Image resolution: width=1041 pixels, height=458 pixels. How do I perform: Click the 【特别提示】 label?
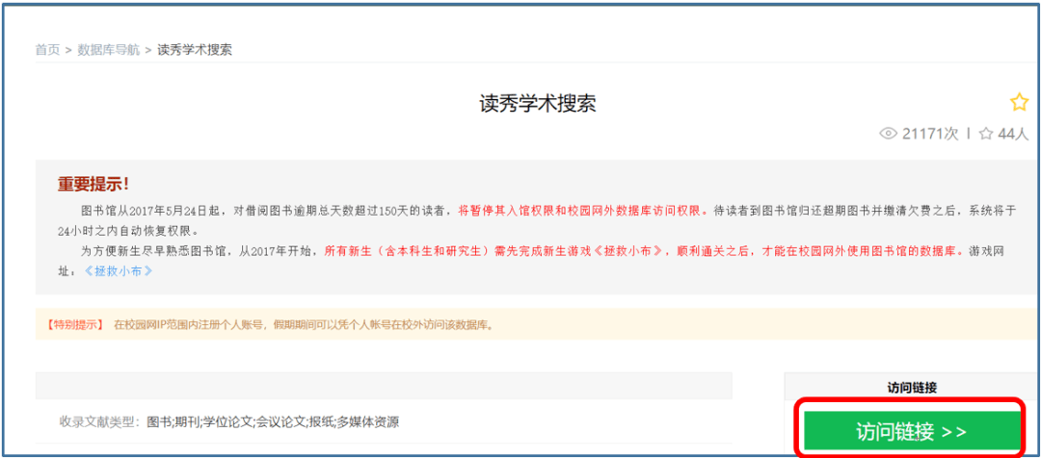(75, 325)
